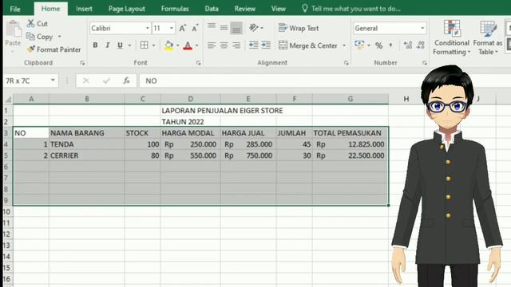Click the Select All corner triangle
The height and width of the screenshot is (287, 511).
tap(9, 99)
